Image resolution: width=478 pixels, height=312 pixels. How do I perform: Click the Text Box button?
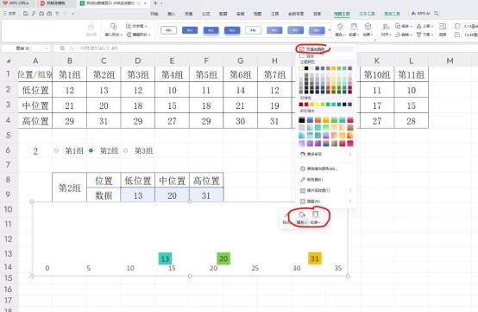point(136,26)
